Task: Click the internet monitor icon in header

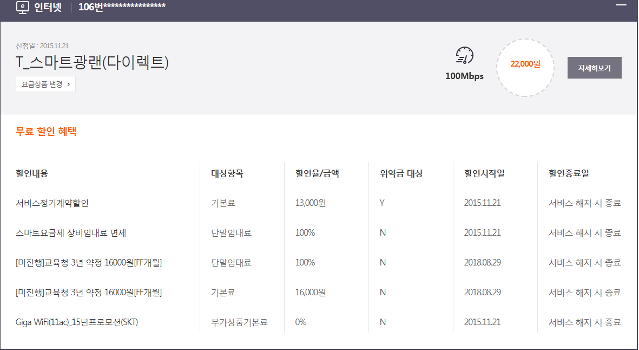Action: [x=23, y=7]
